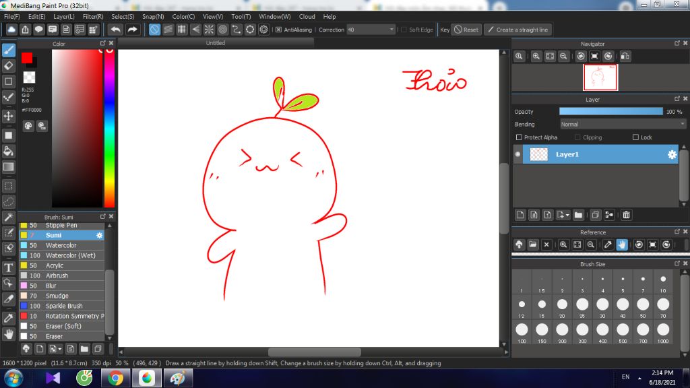Undock the Navigator panel

coord(677,43)
